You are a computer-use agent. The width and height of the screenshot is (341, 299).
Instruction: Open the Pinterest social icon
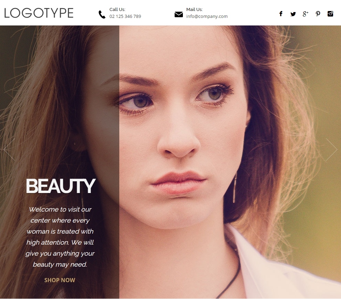point(318,14)
